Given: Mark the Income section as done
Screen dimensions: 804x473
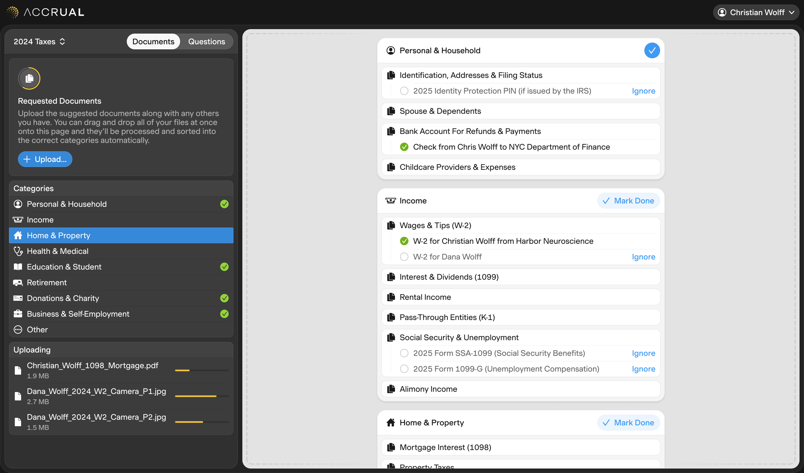Looking at the screenshot, I should coord(628,201).
